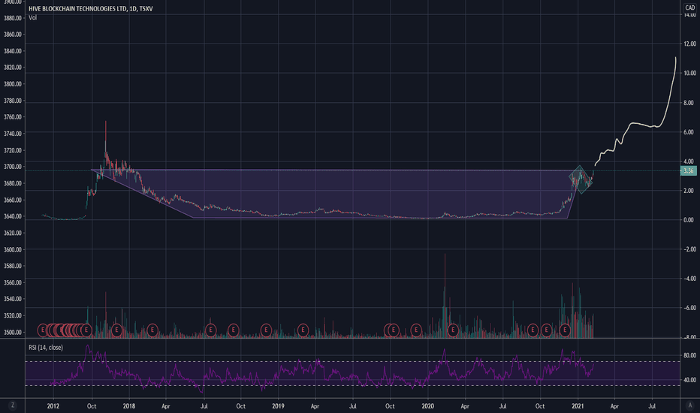Open the CAD currency selector
This screenshot has height=413, width=700.
(x=689, y=8)
